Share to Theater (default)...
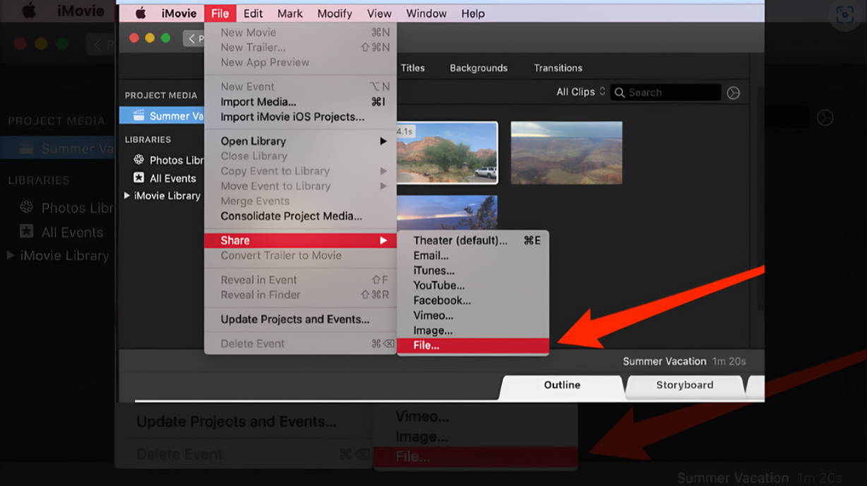Viewport: 867px width, 486px height. [473, 241]
